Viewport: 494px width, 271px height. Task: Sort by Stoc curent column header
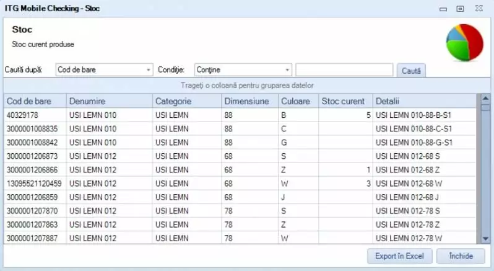click(345, 101)
